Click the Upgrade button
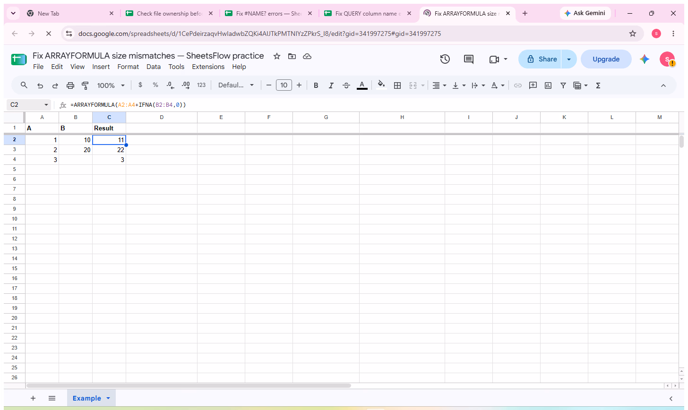This screenshot has height=410, width=688. (606, 59)
